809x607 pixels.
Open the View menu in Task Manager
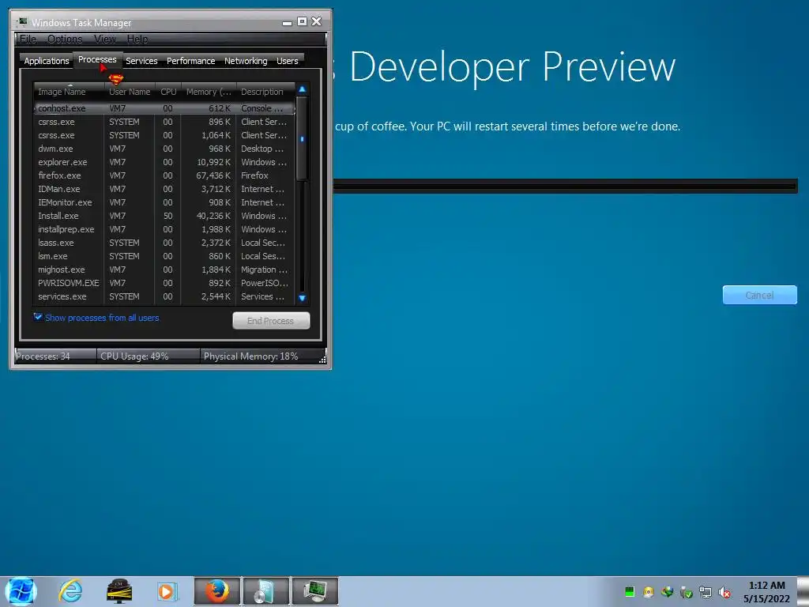(105, 40)
